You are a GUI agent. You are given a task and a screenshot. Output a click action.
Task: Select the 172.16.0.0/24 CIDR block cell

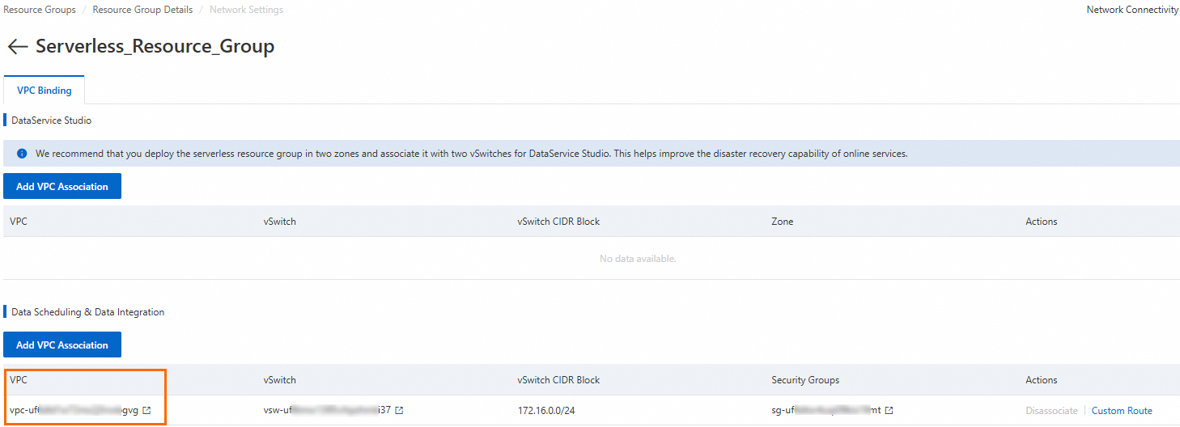[546, 411]
